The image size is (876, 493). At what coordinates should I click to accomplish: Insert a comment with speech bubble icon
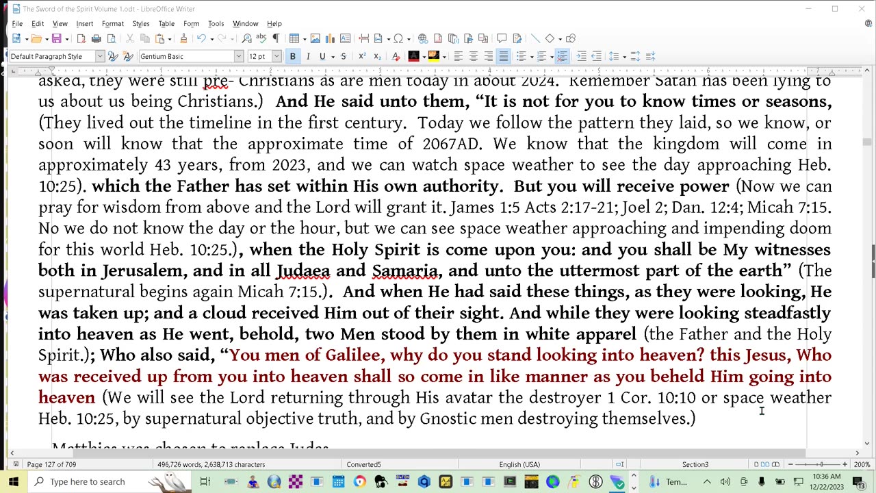[x=502, y=38]
